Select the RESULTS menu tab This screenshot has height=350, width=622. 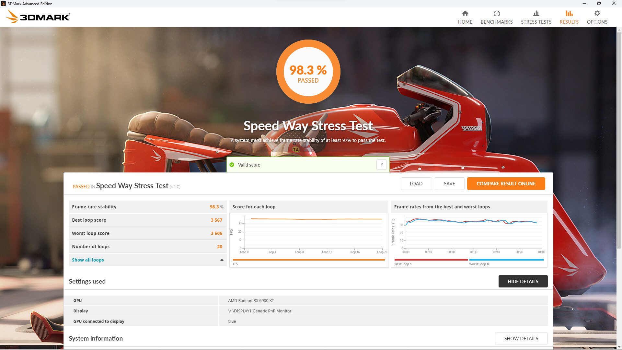pyautogui.click(x=569, y=17)
